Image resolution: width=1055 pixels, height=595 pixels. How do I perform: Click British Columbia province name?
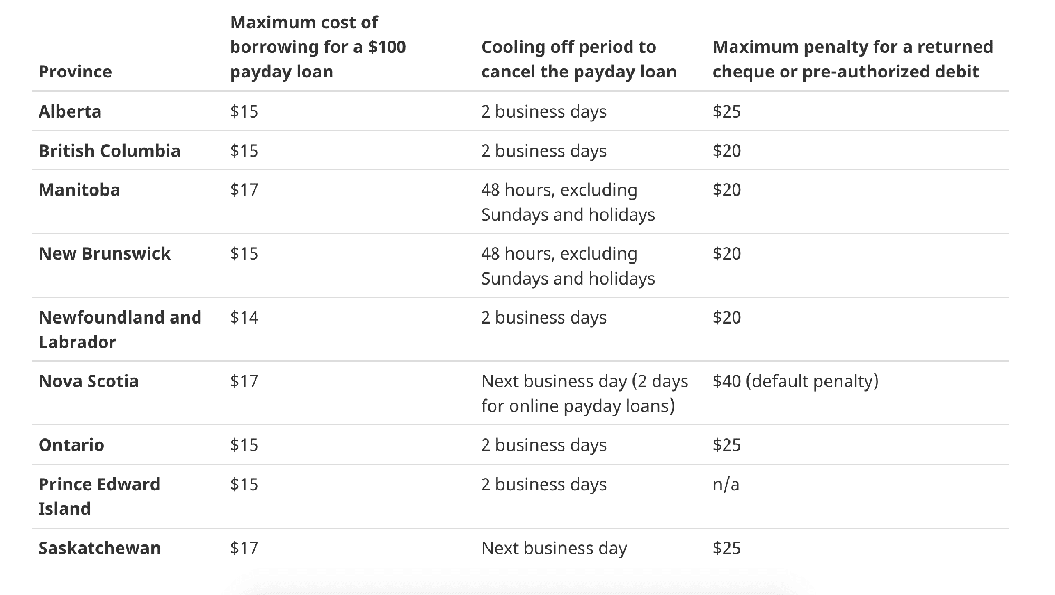point(110,151)
